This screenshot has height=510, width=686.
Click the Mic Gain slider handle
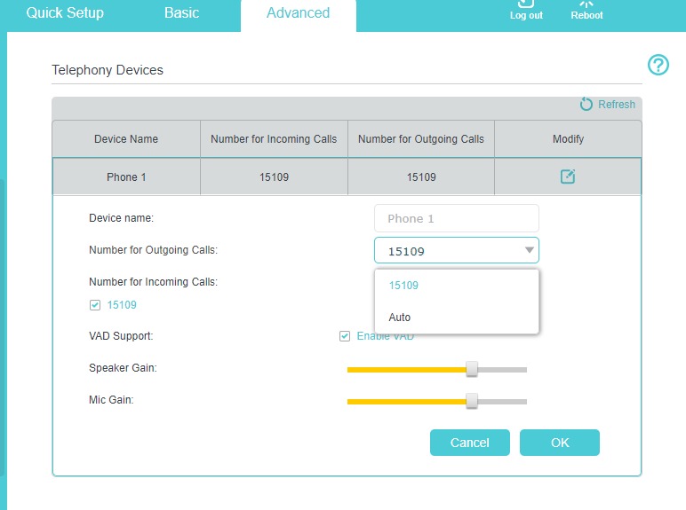coord(472,401)
